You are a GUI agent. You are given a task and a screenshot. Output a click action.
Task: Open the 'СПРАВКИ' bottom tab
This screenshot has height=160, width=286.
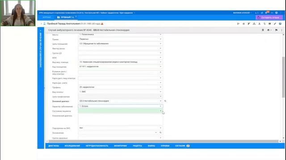pyautogui.click(x=165, y=146)
